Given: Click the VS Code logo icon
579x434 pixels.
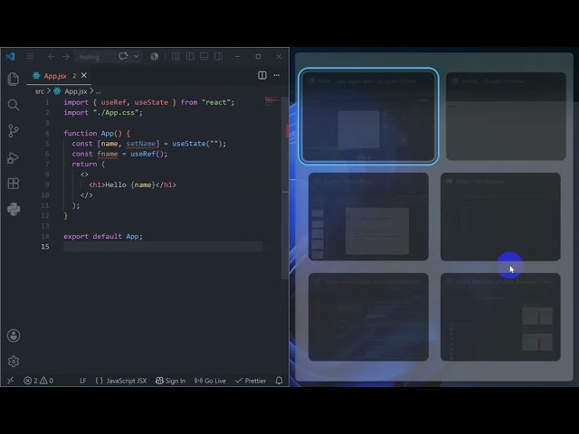Looking at the screenshot, I should (x=10, y=56).
